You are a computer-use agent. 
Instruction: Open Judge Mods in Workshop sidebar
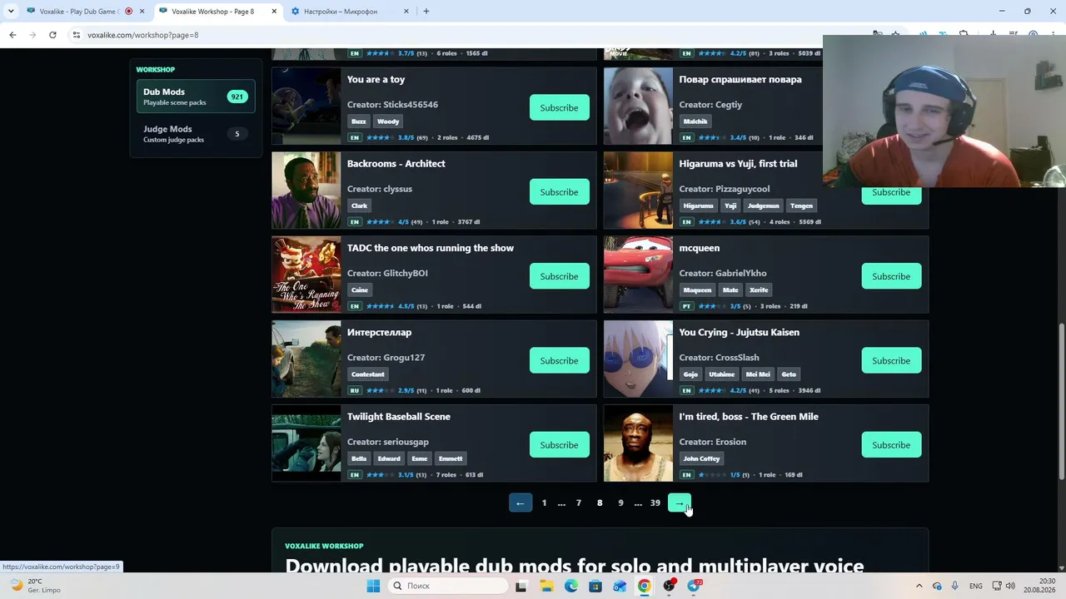click(x=196, y=134)
